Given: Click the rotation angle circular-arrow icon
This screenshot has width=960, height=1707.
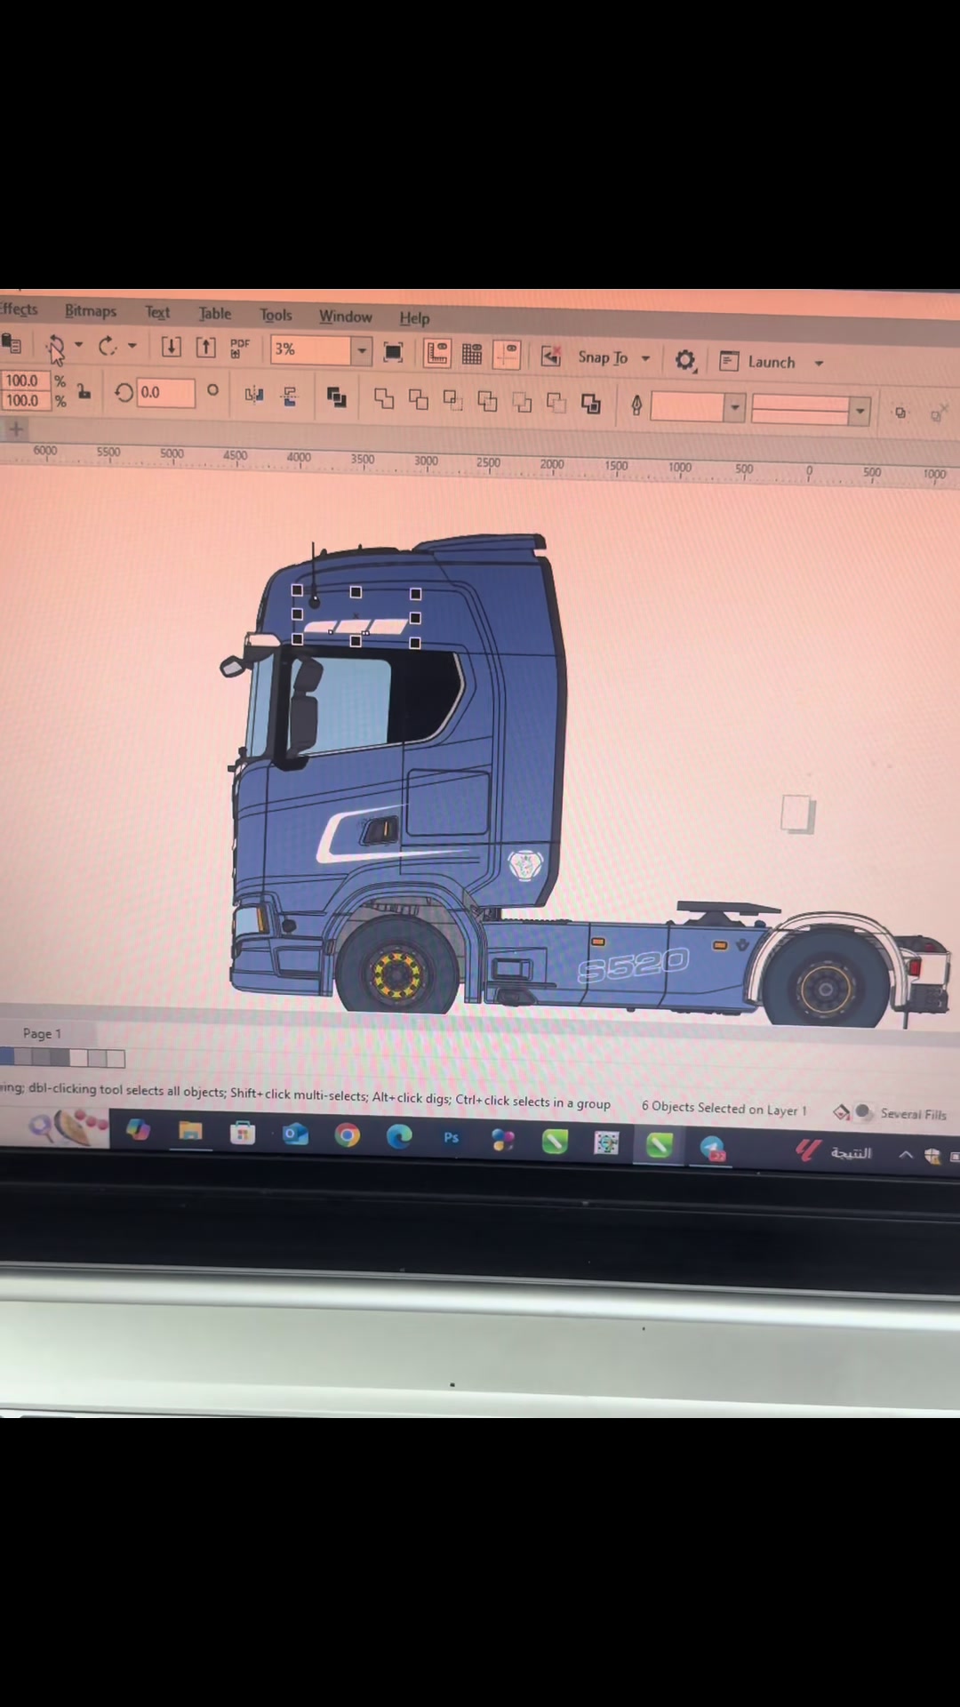Looking at the screenshot, I should click(124, 392).
